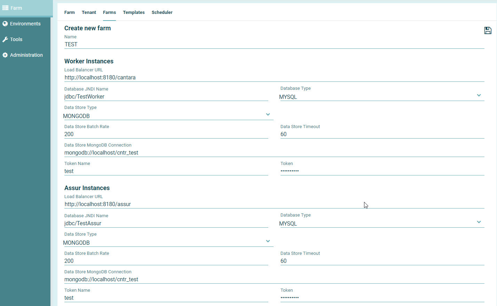
Task: Focus Worker Instances Load Balancer URL field
Action: 274,77
